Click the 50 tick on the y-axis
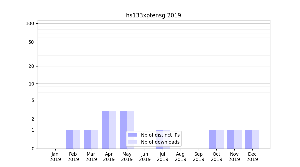The width and height of the screenshot is (300, 167). point(31,42)
